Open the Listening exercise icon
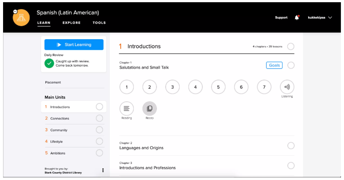The width and height of the screenshot is (344, 180). pyautogui.click(x=287, y=87)
